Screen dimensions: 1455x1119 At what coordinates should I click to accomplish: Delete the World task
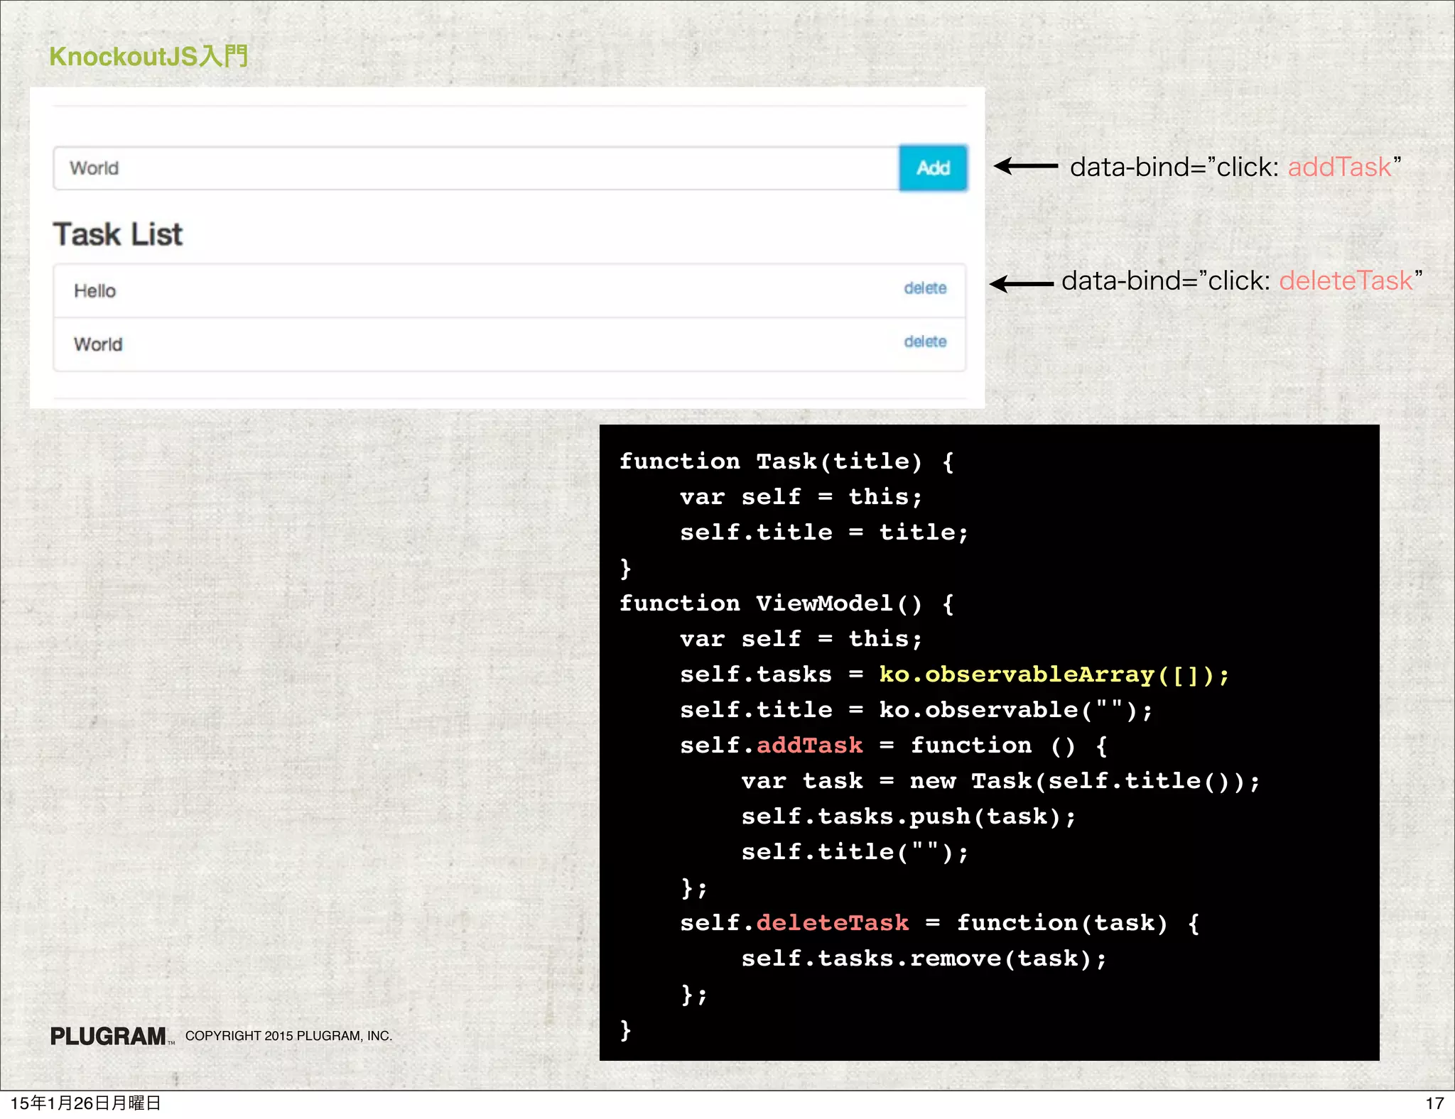pos(924,342)
